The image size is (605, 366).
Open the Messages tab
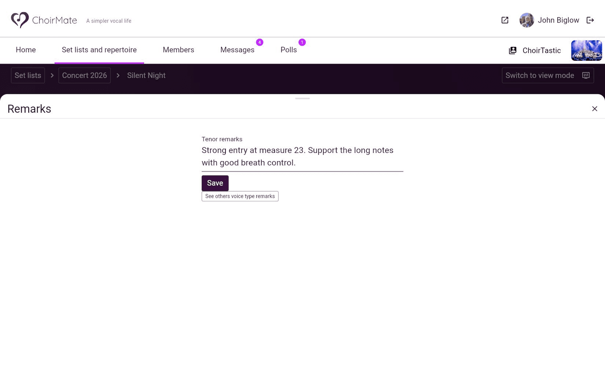pyautogui.click(x=237, y=50)
